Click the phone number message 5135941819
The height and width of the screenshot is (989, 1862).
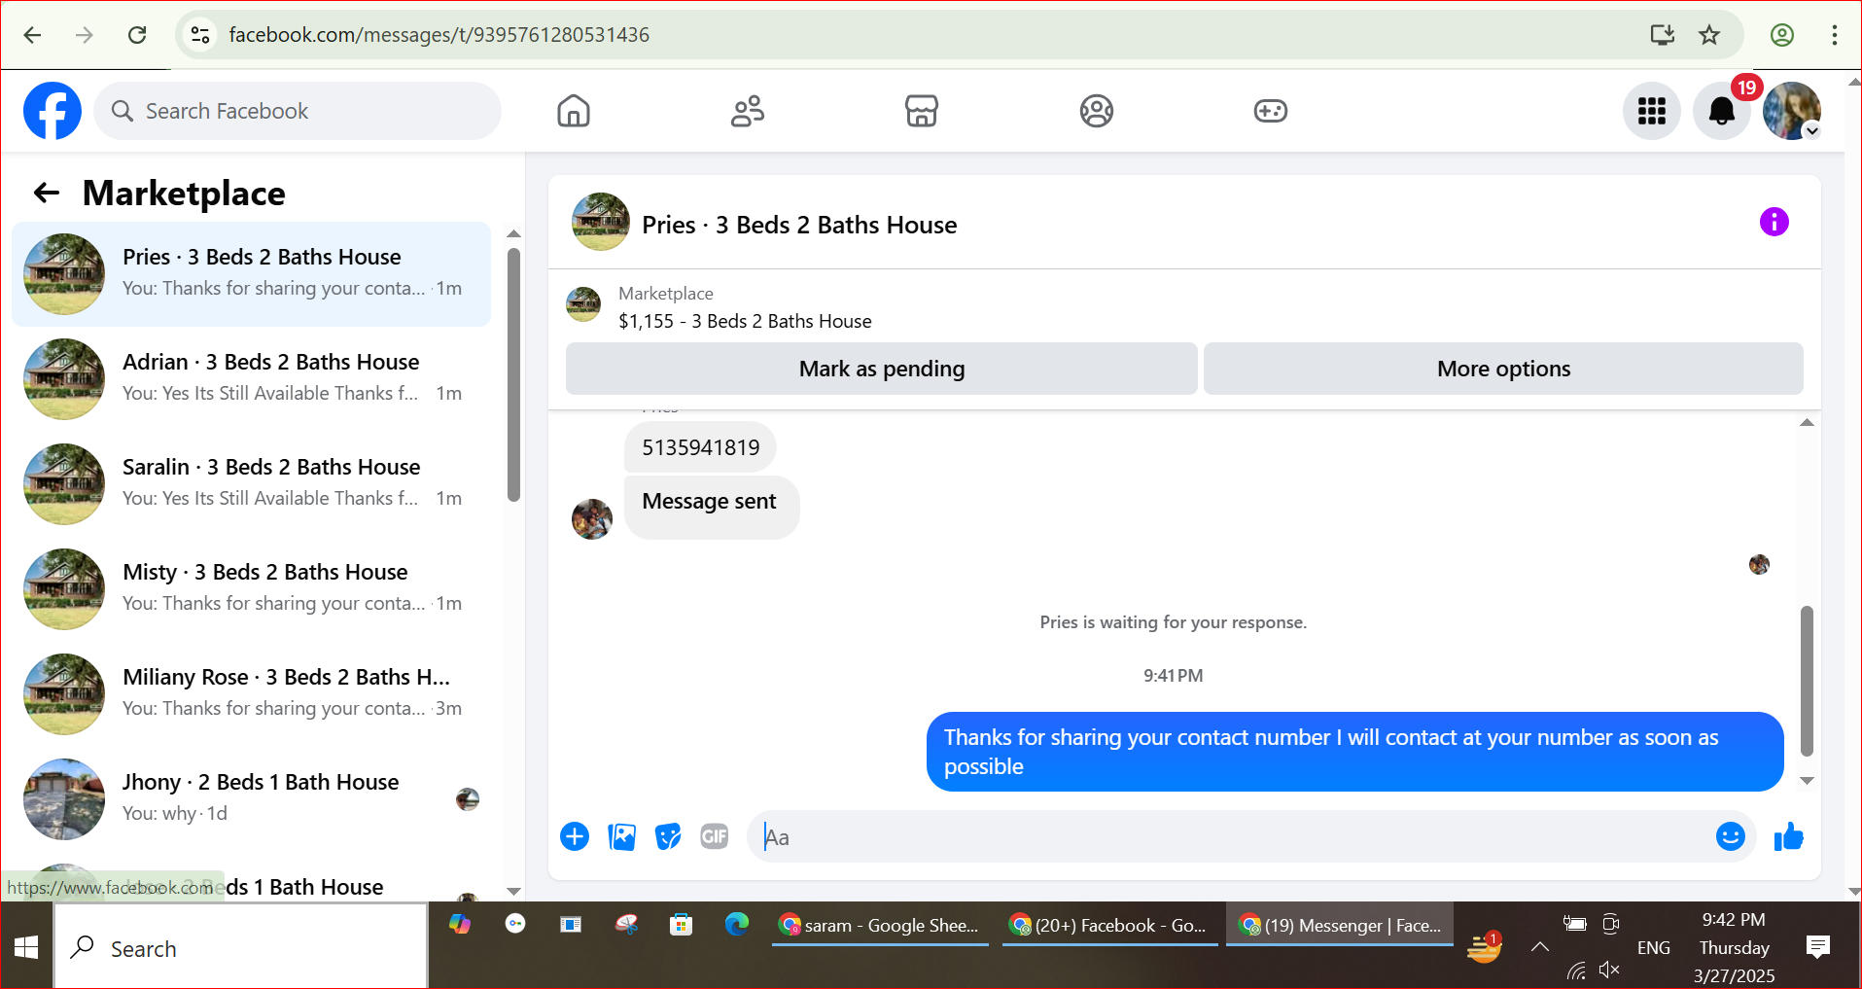[700, 447]
